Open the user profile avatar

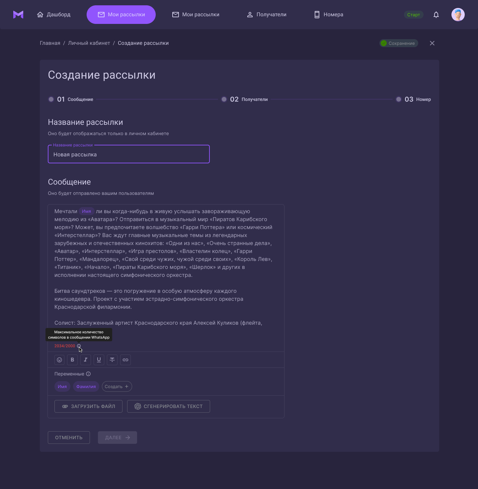click(x=458, y=15)
